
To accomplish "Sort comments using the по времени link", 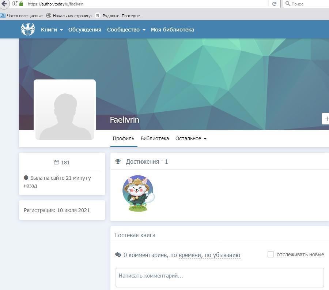I will (x=190, y=255).
